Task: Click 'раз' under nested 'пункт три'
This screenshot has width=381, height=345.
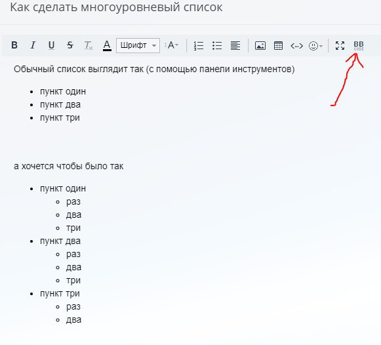Action: (x=73, y=306)
